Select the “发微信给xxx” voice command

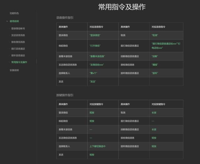pyautogui.click(x=97, y=65)
